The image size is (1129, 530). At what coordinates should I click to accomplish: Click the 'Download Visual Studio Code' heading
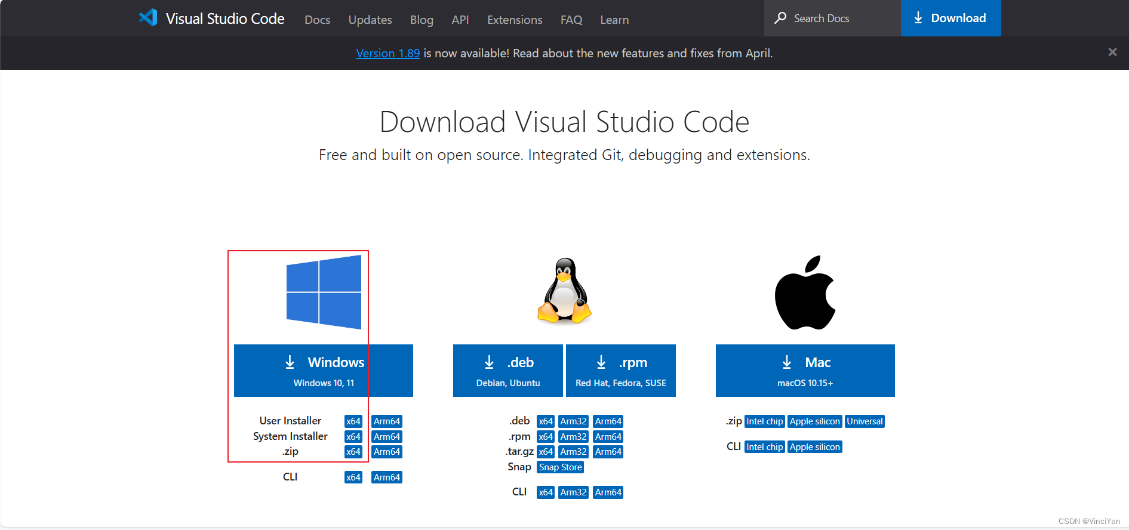tap(564, 122)
